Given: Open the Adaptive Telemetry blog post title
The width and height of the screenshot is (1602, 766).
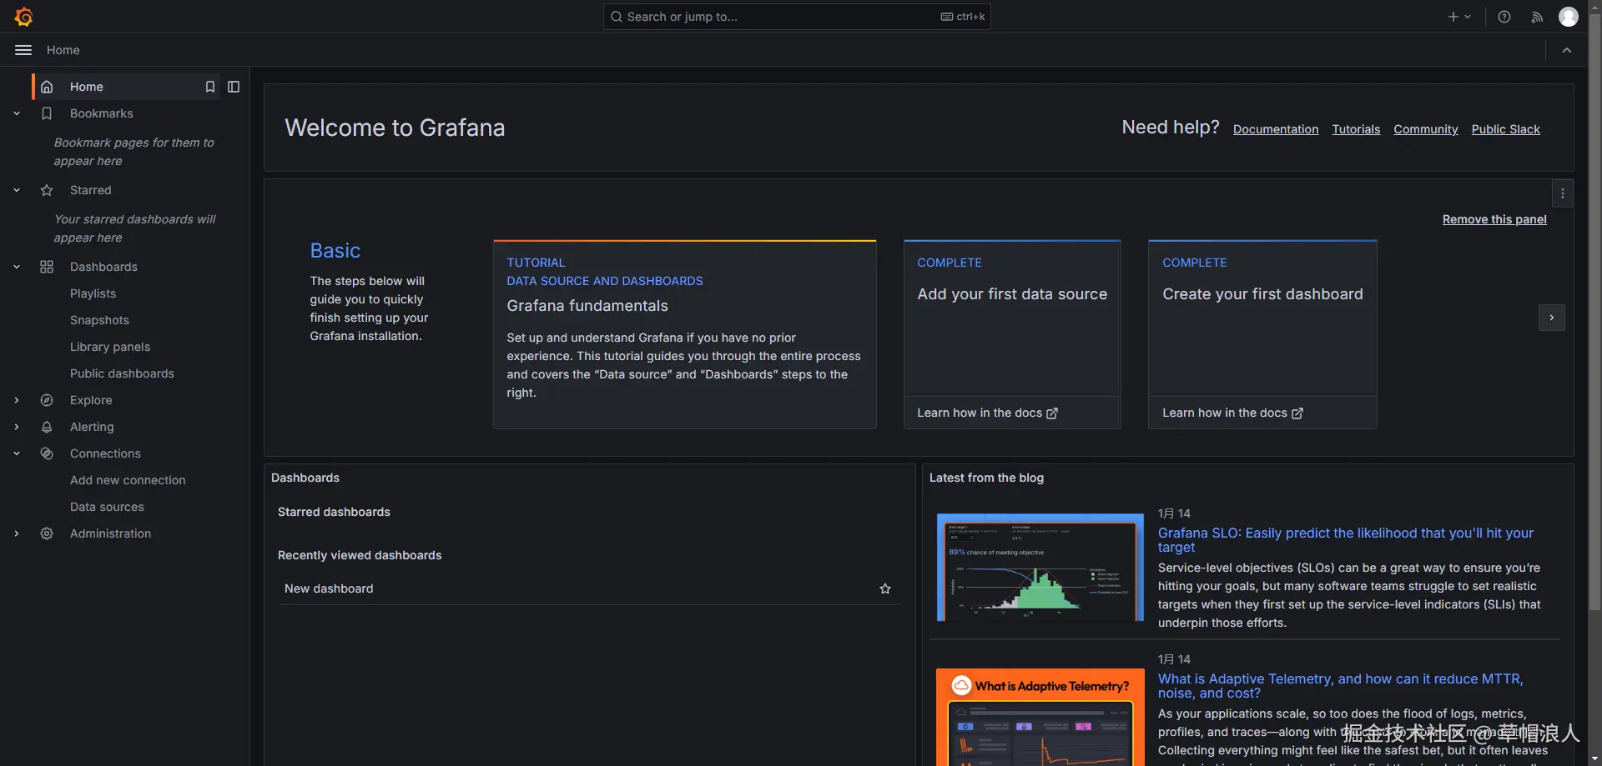Looking at the screenshot, I should pos(1341,686).
